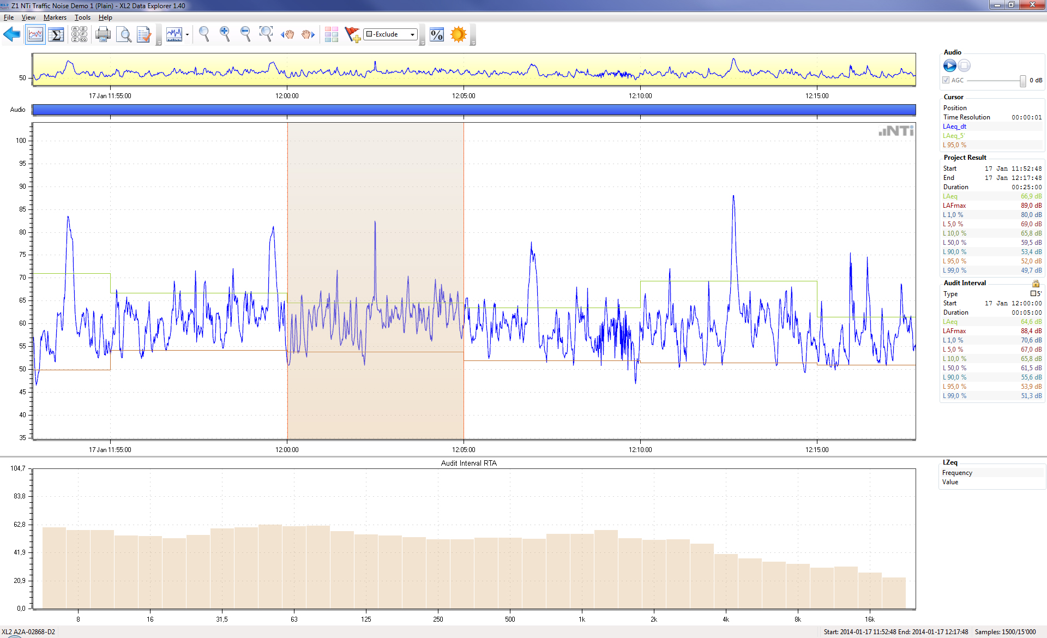Click the audio volume gain slider

[x=1022, y=81]
